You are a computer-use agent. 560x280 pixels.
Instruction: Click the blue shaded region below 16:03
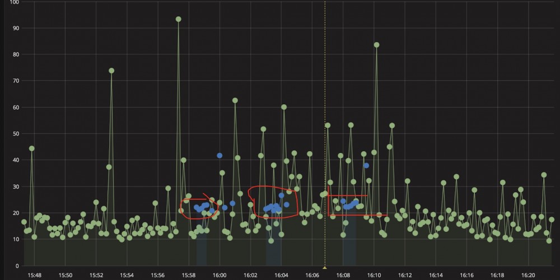[274, 239]
